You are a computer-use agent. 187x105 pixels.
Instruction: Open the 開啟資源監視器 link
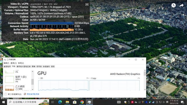[x=33, y=94]
